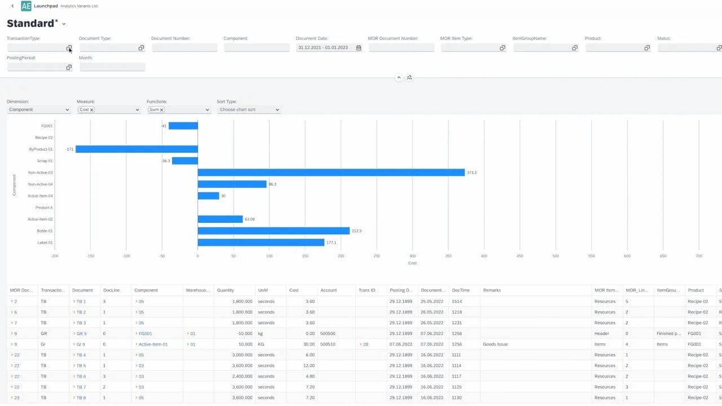Open document link GI 9
The height and width of the screenshot is (406, 722).
coord(81,345)
